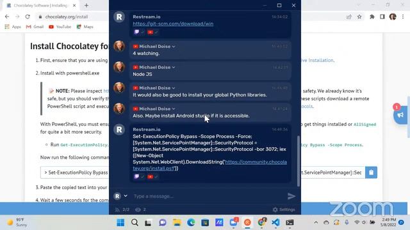Screen dimensions: 410x230
Task: Open Apps bookmark in bookmarks bar
Action: (13, 27)
